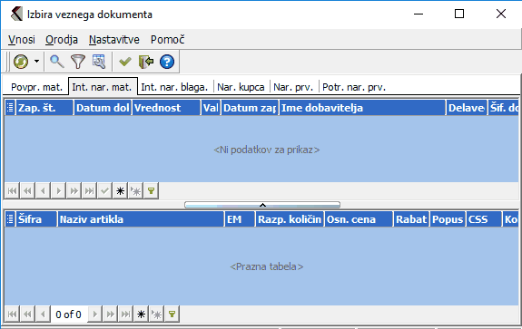522x329 pixels.
Task: Click the advanced search table icon
Action: [x=99, y=62]
